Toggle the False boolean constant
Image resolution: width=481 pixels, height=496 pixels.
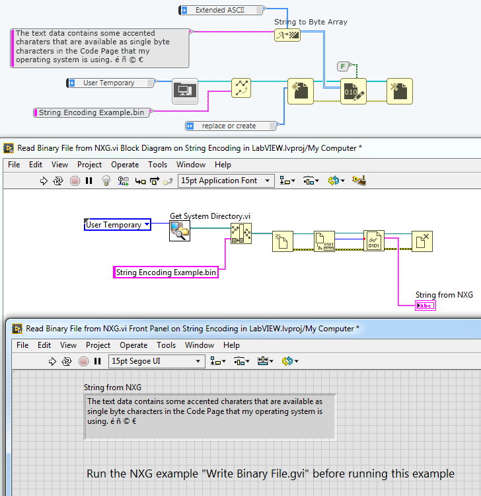[343, 65]
